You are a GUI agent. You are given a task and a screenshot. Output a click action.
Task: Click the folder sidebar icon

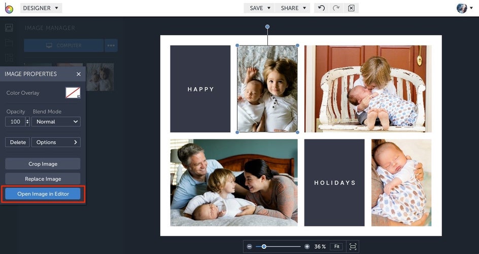click(x=9, y=43)
